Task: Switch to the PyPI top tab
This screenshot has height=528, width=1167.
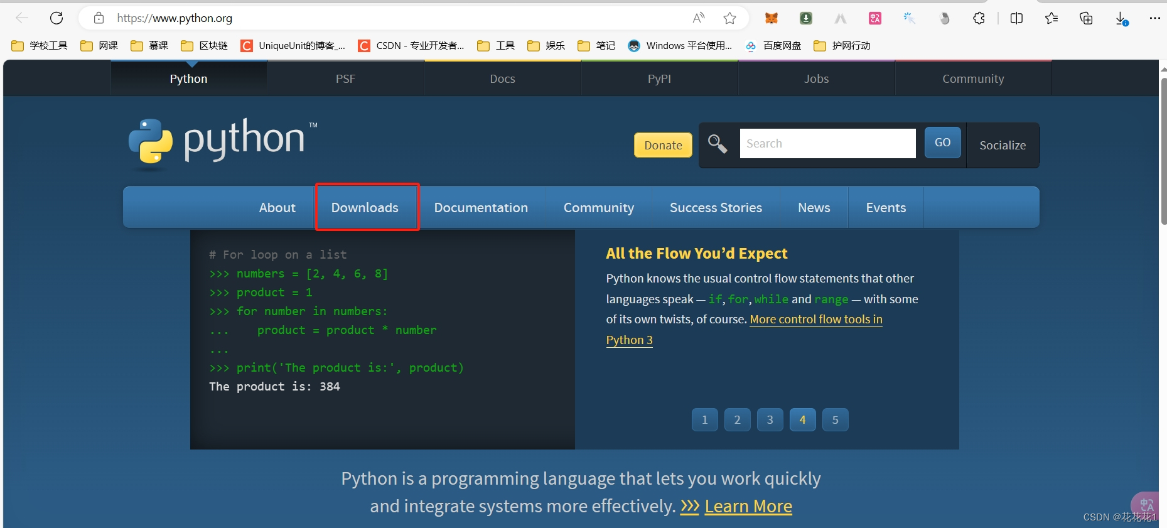Action: pyautogui.click(x=660, y=78)
